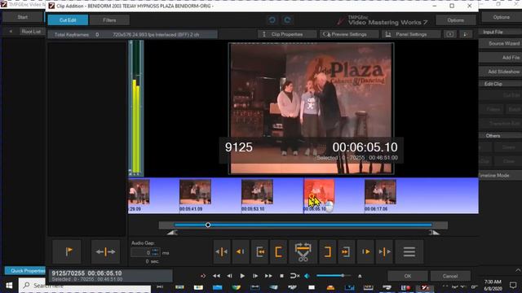
Task: Click Add File in main window
Action: 500,58
